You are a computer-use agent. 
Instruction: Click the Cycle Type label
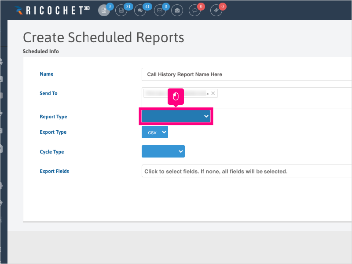click(x=52, y=152)
